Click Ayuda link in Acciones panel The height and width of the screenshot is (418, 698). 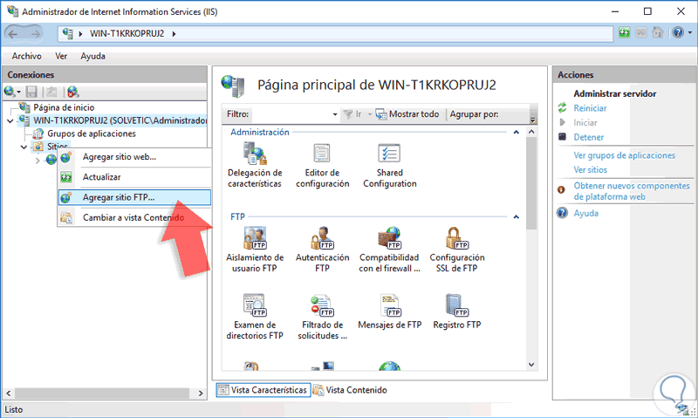click(585, 213)
